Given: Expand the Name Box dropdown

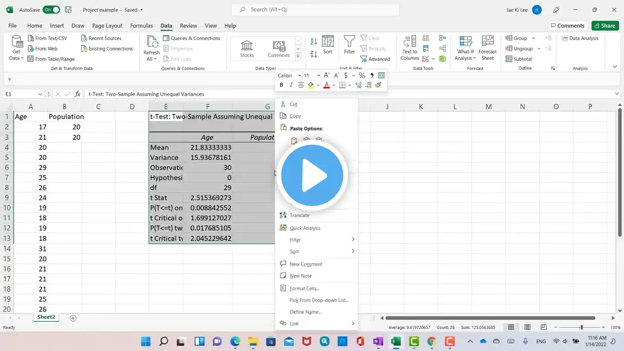Looking at the screenshot, I should [40, 94].
